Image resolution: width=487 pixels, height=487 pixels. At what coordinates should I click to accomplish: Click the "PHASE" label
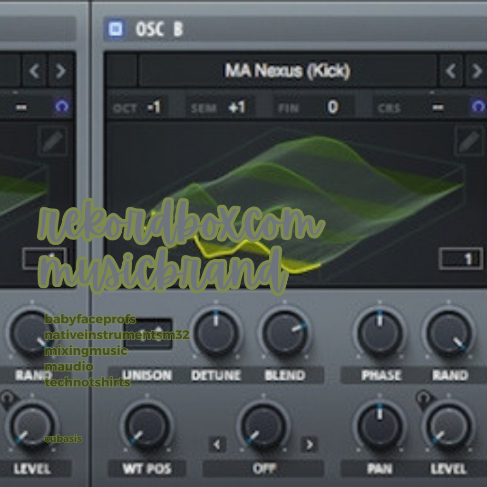point(381,375)
